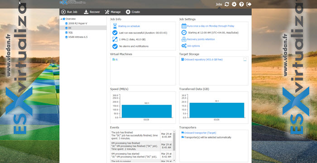317x163 pixels.
Task: Click the '1 VMs (1 disks, 40.0 GB)' text
Action: [x=132, y=39]
